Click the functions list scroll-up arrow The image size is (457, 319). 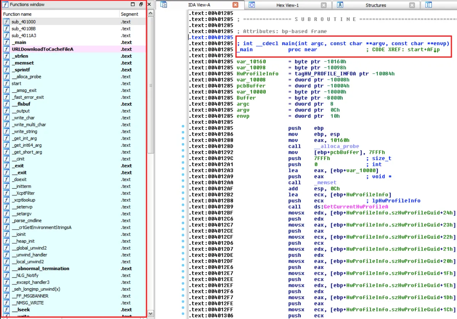[150, 13]
